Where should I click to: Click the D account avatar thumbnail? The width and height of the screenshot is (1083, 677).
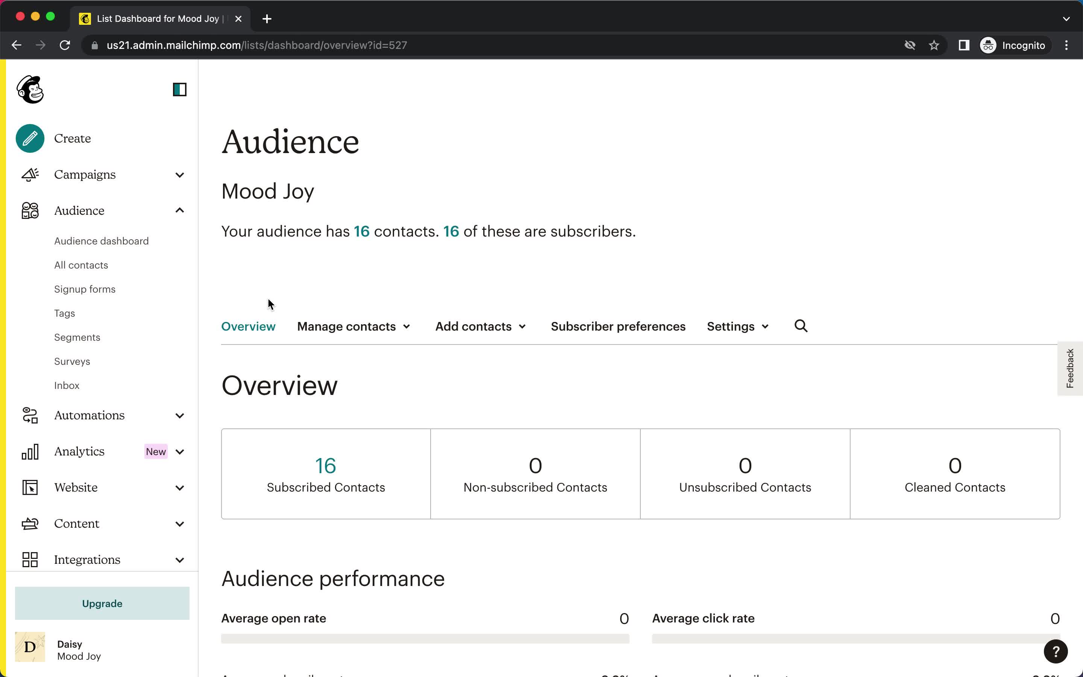(x=30, y=647)
